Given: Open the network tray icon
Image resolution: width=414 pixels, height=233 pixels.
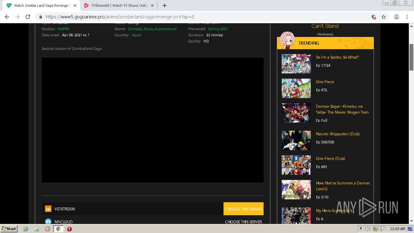Looking at the screenshot, I should 376,229.
